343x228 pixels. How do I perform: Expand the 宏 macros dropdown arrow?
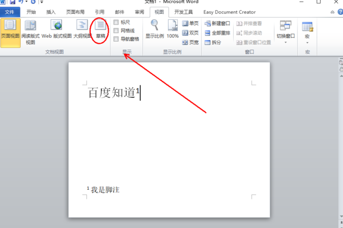coord(308,43)
